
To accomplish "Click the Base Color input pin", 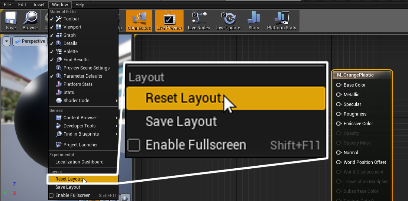I will coord(339,85).
